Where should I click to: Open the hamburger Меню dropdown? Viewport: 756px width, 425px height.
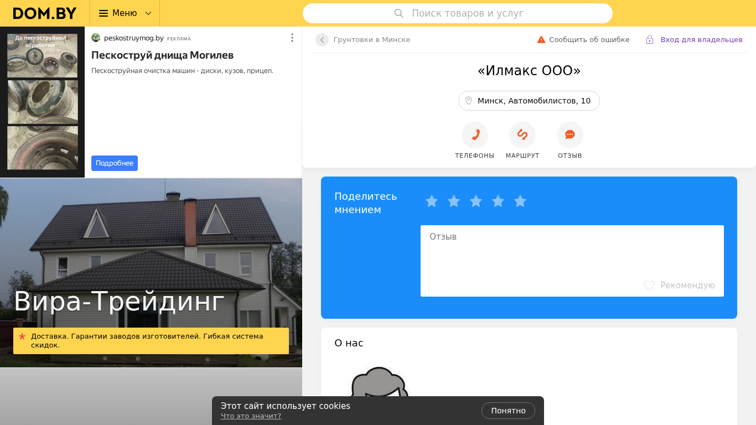125,13
